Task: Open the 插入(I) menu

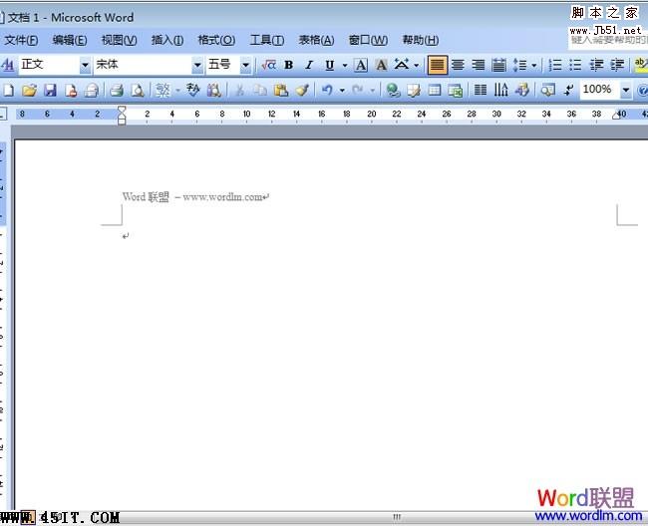Action: pos(167,40)
